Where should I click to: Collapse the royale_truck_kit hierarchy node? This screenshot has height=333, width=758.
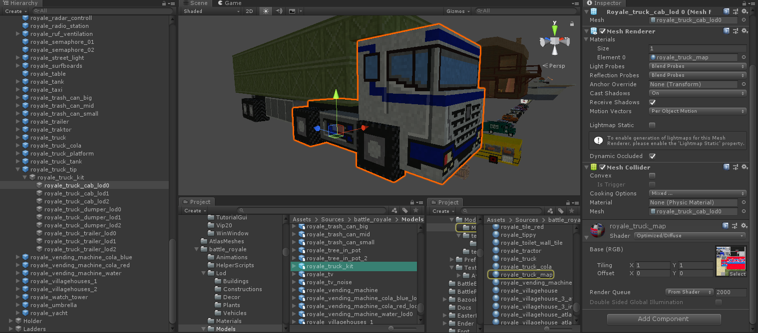25,177
